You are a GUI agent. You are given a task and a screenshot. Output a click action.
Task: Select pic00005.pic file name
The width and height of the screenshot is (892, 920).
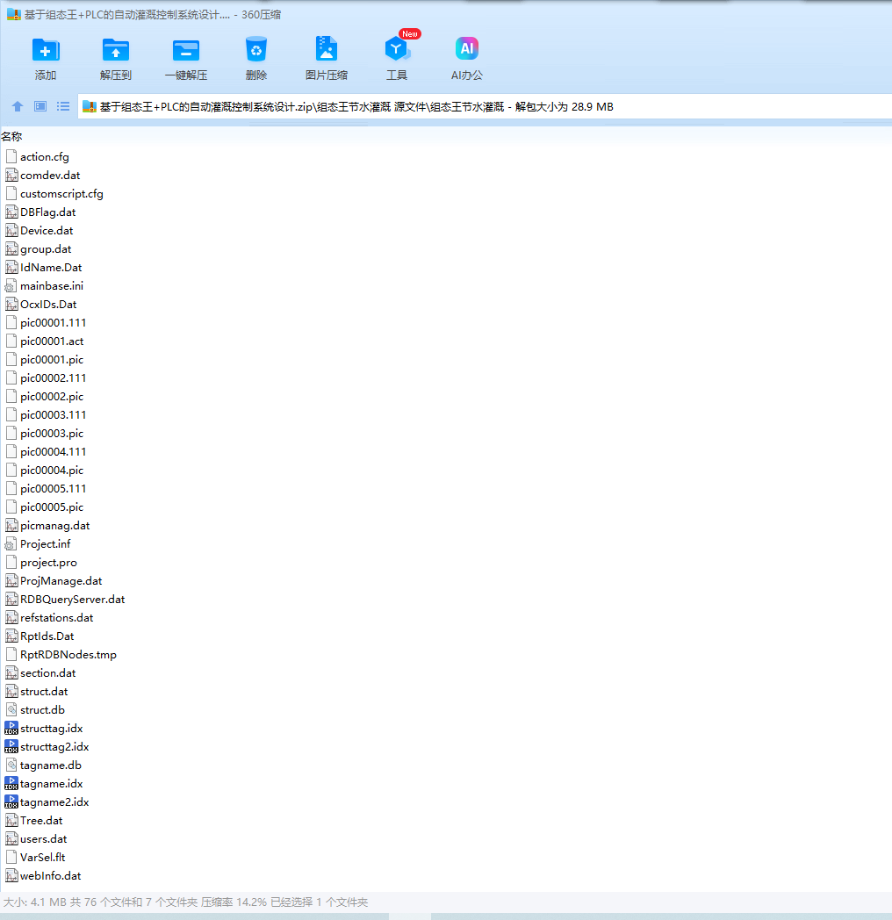(52, 507)
